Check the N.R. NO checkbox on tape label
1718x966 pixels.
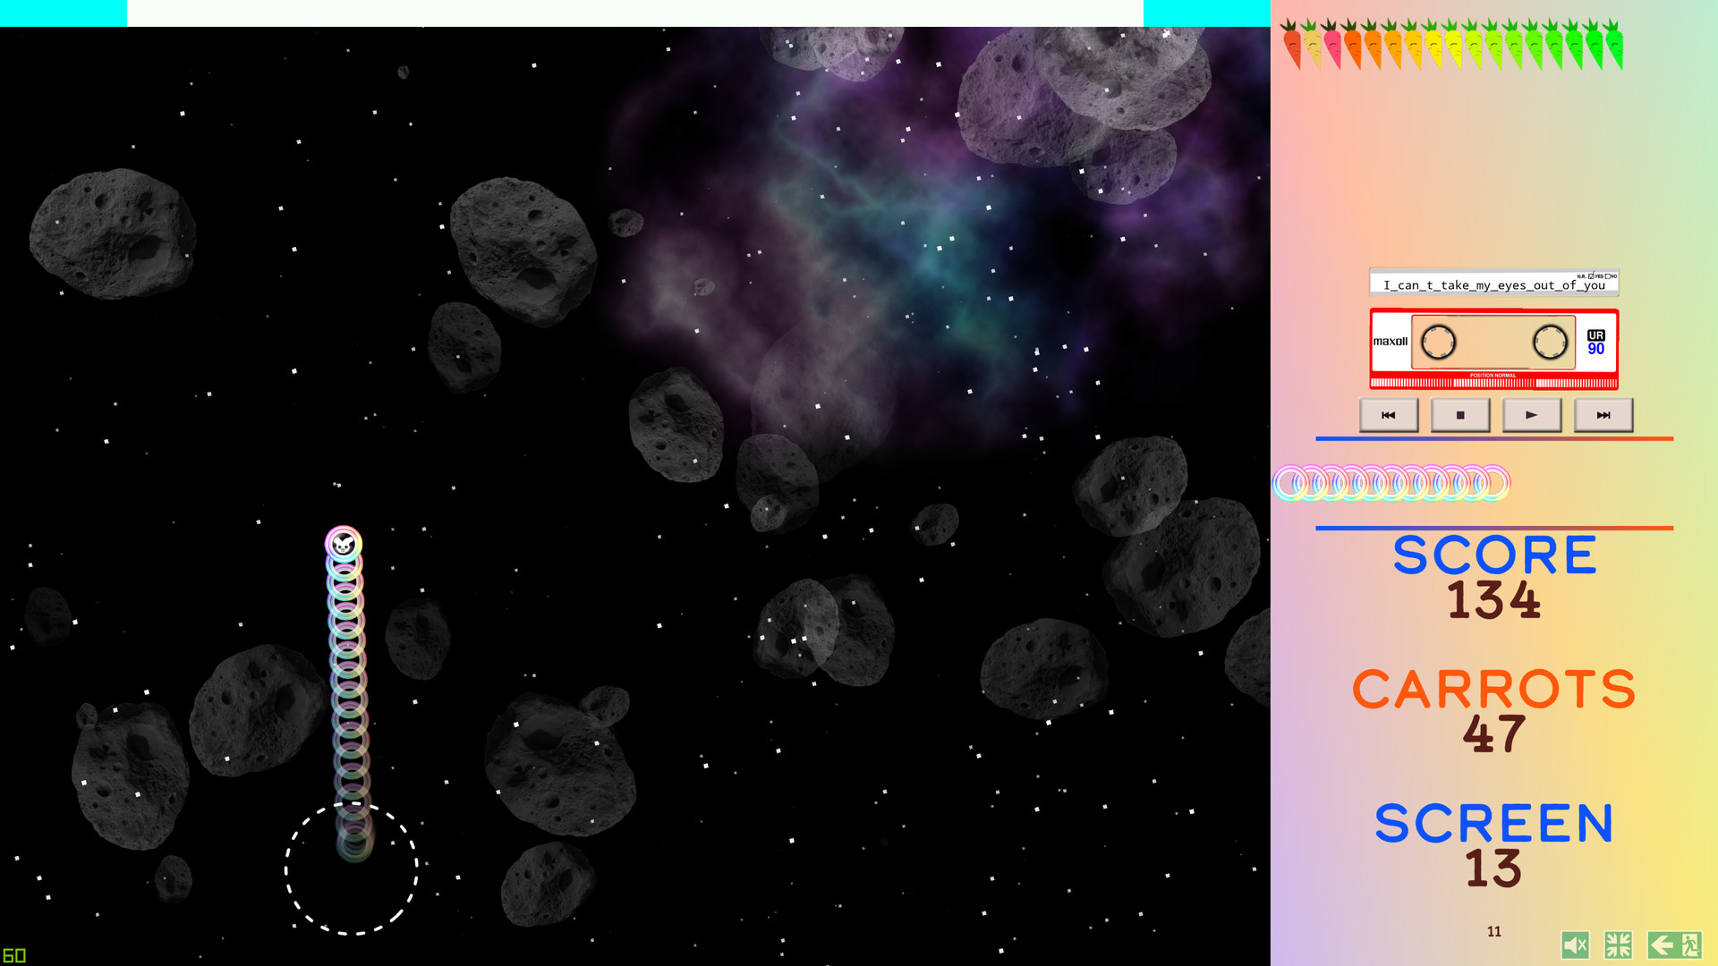click(1608, 276)
